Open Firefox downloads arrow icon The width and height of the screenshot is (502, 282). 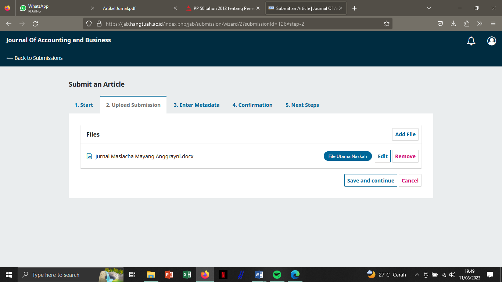click(x=453, y=24)
